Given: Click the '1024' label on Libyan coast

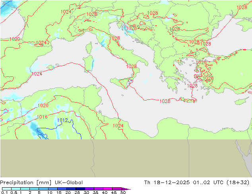Looking at the screenshot, I should click(118, 126).
